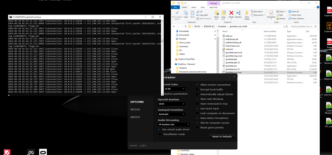Open the OpenXR Runtime VDXR dropdown
The image size is (332, 155).
172,104
